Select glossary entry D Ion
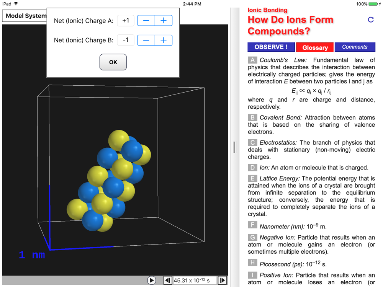 point(252,168)
